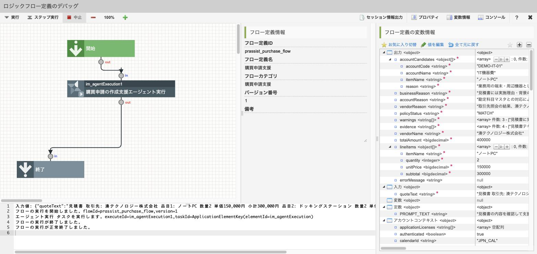537x254 pixels.
Task: Click the console horizontal scrollbar
Action: (x=150, y=252)
